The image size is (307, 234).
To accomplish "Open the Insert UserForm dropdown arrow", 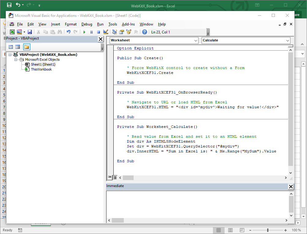I will (x=24, y=32).
